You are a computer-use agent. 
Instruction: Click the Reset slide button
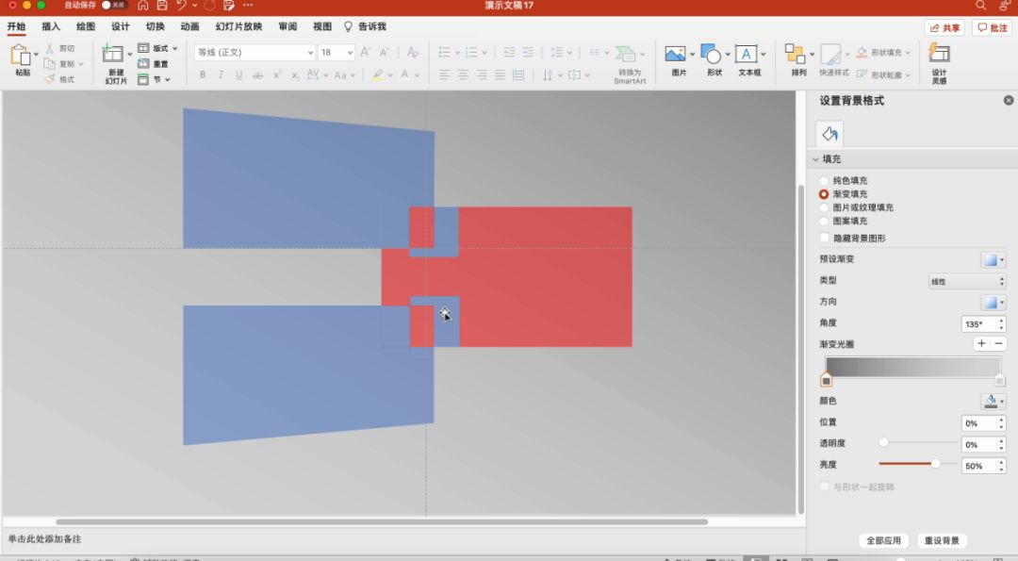(x=154, y=63)
